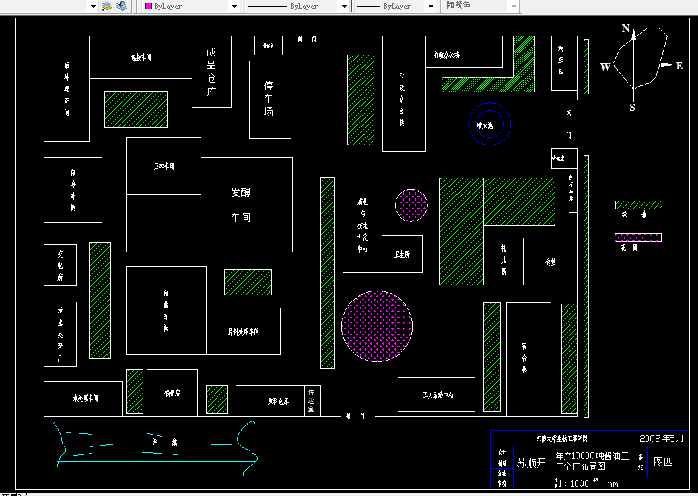This screenshot has width=698, height=496.
Task: Select the 卫生所 label
Action: (x=402, y=254)
